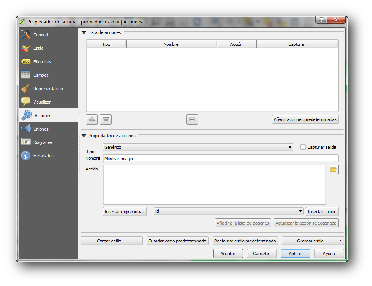
Task: Collapse the Lista de acciones section
Action: (84, 32)
